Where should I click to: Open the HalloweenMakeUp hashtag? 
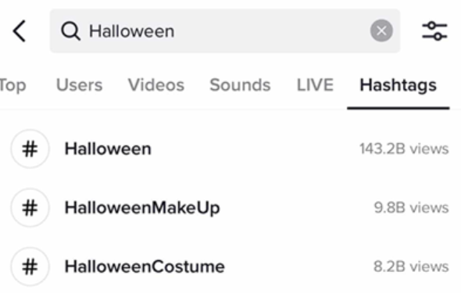point(230,208)
